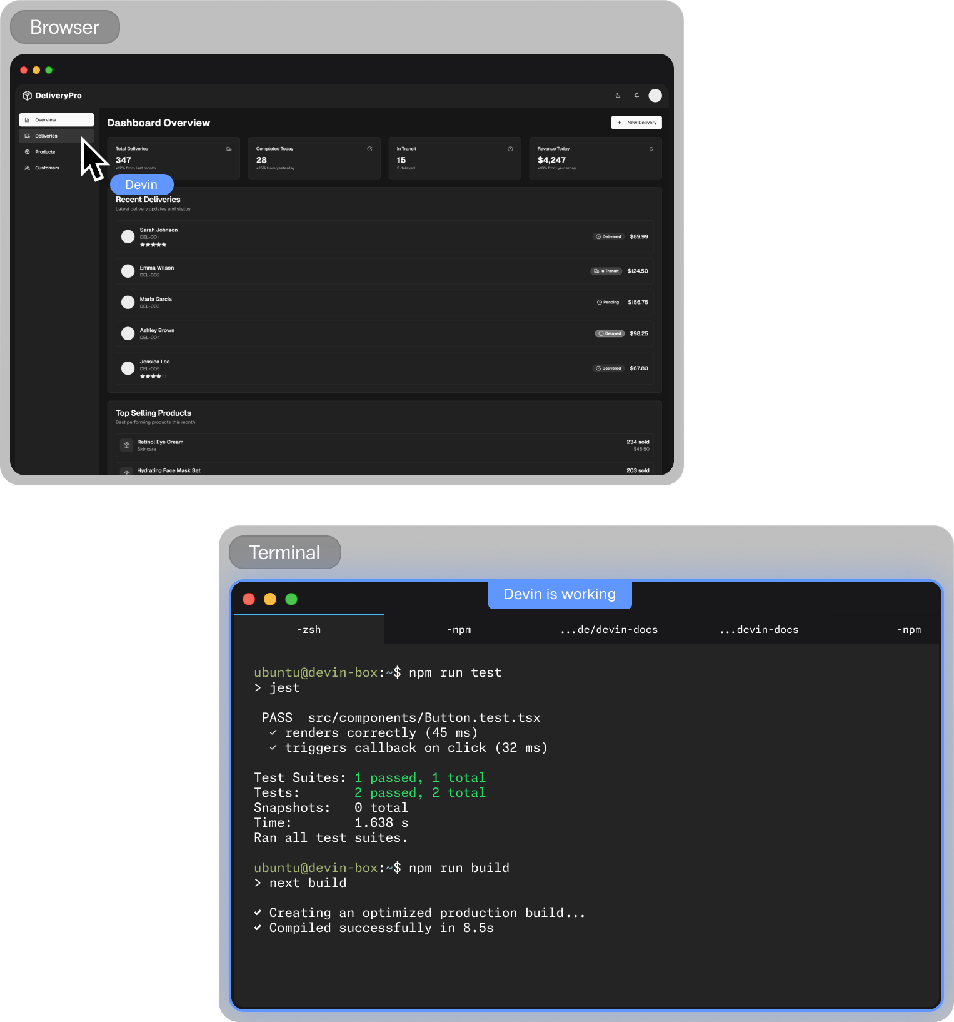The width and height of the screenshot is (954, 1022).
Task: Click the Delayed badge for Ashley Brown
Action: (x=610, y=333)
